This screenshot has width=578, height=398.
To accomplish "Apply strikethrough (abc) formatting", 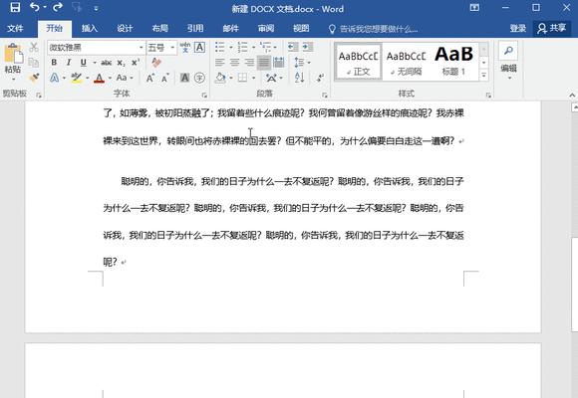I will point(107,63).
